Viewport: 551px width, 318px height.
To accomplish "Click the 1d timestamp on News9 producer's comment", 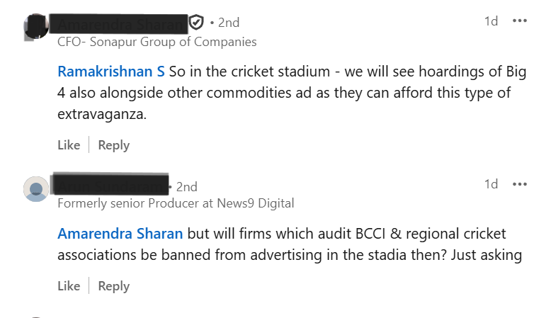I will pos(491,184).
